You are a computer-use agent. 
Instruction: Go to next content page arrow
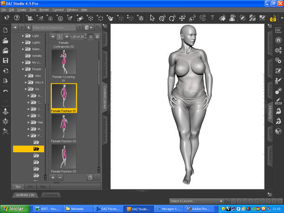(67, 36)
